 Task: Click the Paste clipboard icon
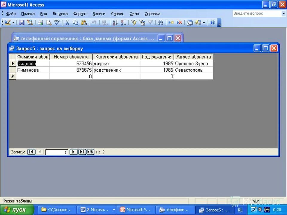[x=84, y=22]
